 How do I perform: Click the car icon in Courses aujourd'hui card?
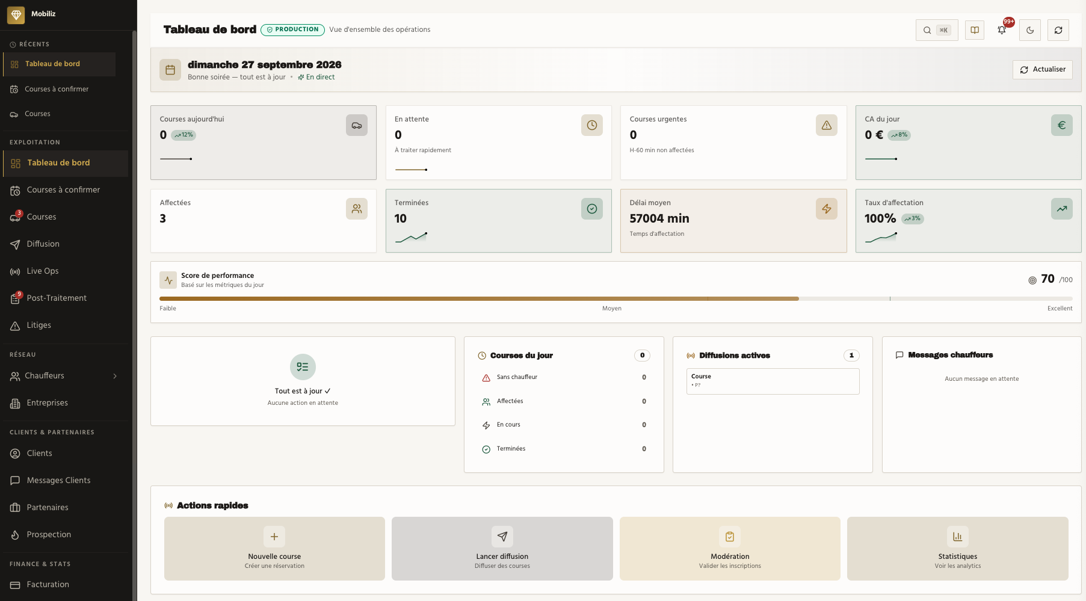click(x=357, y=125)
